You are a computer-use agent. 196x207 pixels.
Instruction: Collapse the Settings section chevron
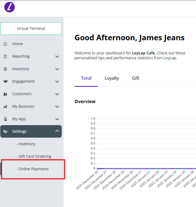pyautogui.click(x=57, y=131)
